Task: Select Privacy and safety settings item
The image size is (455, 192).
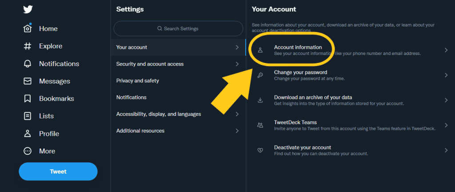Action: [138, 81]
